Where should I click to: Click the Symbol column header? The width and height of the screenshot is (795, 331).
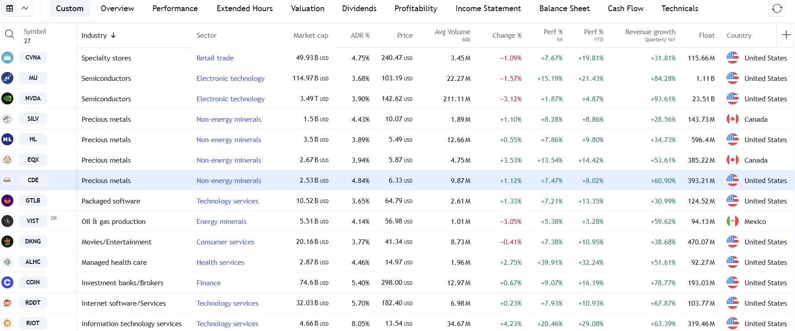pyautogui.click(x=35, y=32)
